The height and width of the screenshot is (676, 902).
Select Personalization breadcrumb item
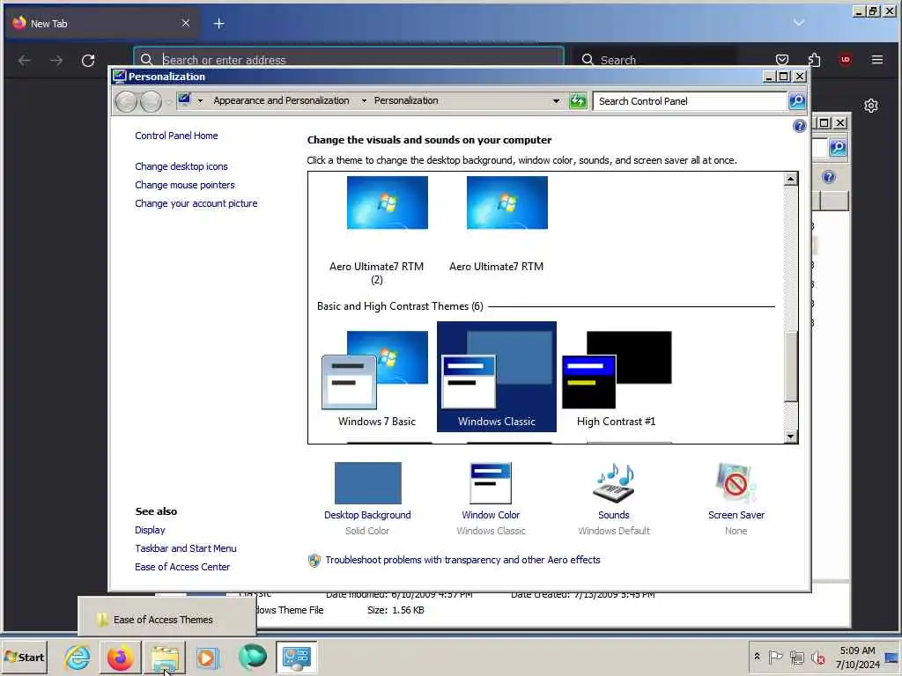coord(406,100)
